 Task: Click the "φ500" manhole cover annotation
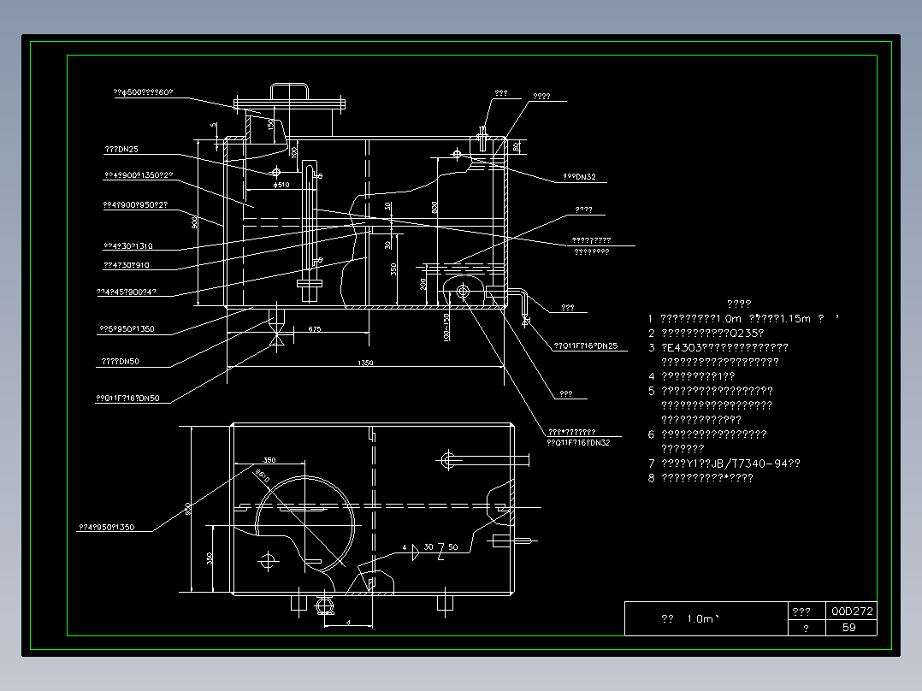point(143,92)
